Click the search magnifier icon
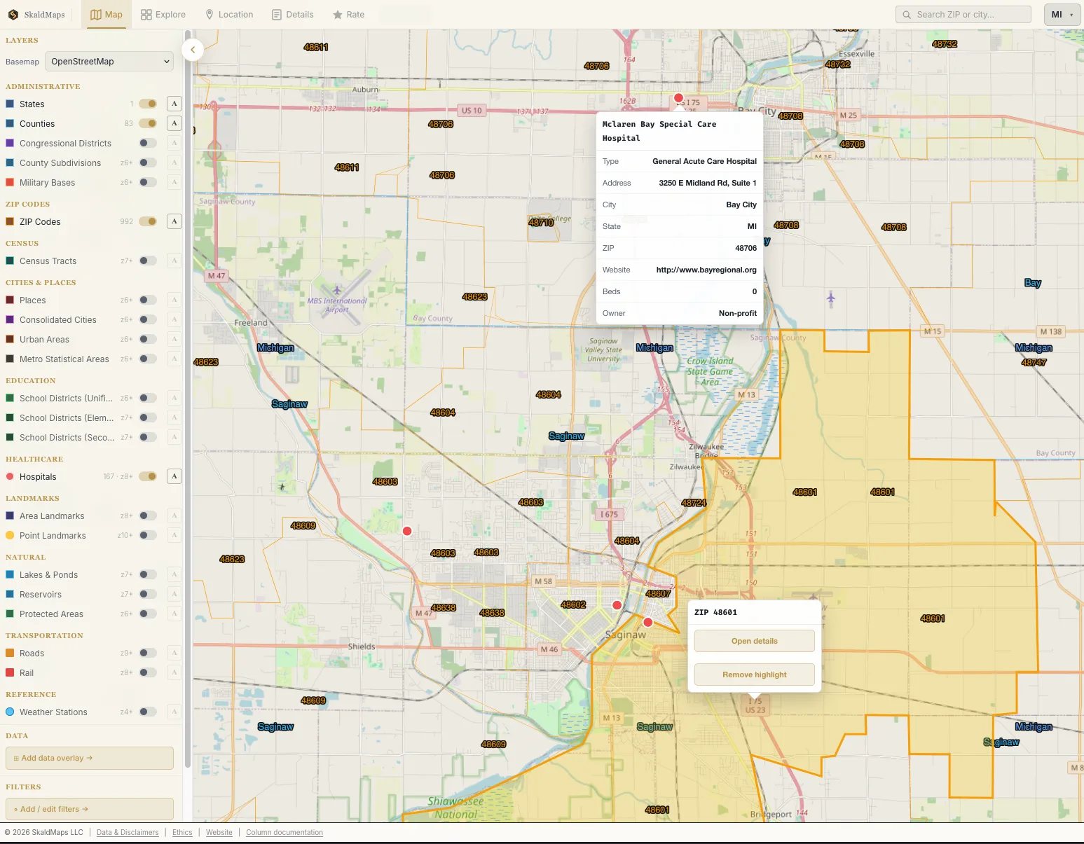 click(x=907, y=15)
